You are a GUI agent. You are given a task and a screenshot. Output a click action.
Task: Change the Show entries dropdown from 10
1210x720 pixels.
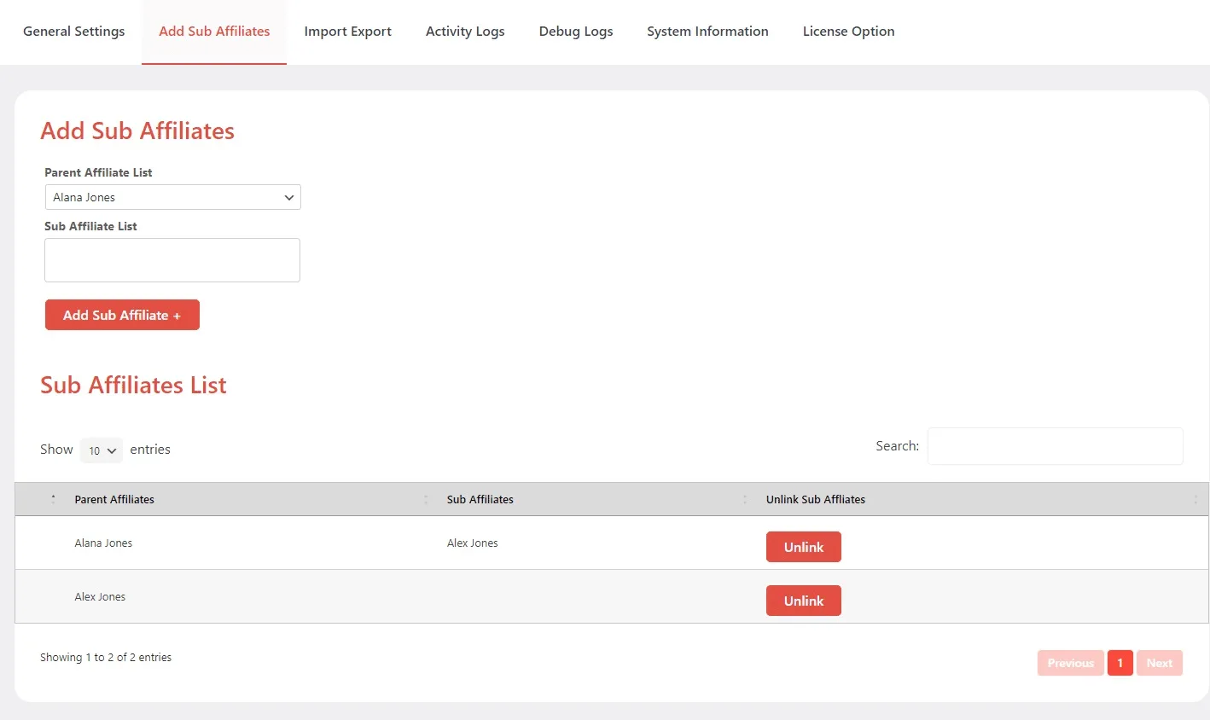(x=101, y=450)
